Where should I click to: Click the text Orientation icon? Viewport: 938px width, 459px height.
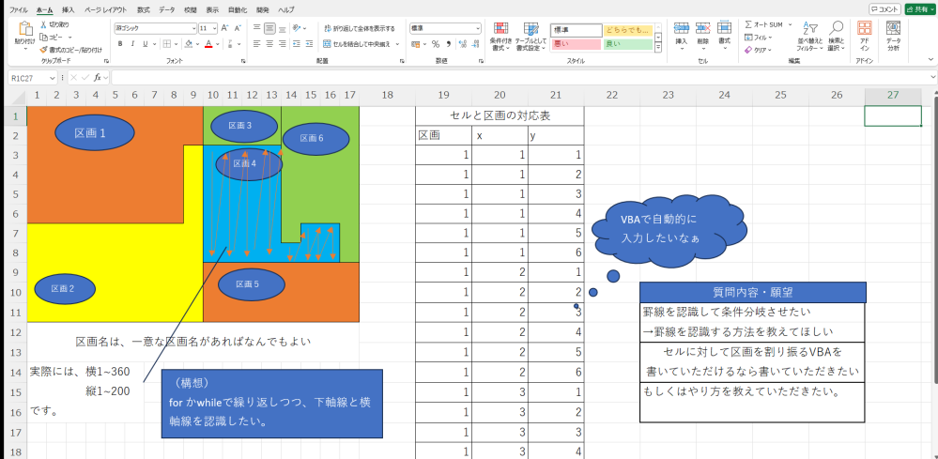[297, 28]
